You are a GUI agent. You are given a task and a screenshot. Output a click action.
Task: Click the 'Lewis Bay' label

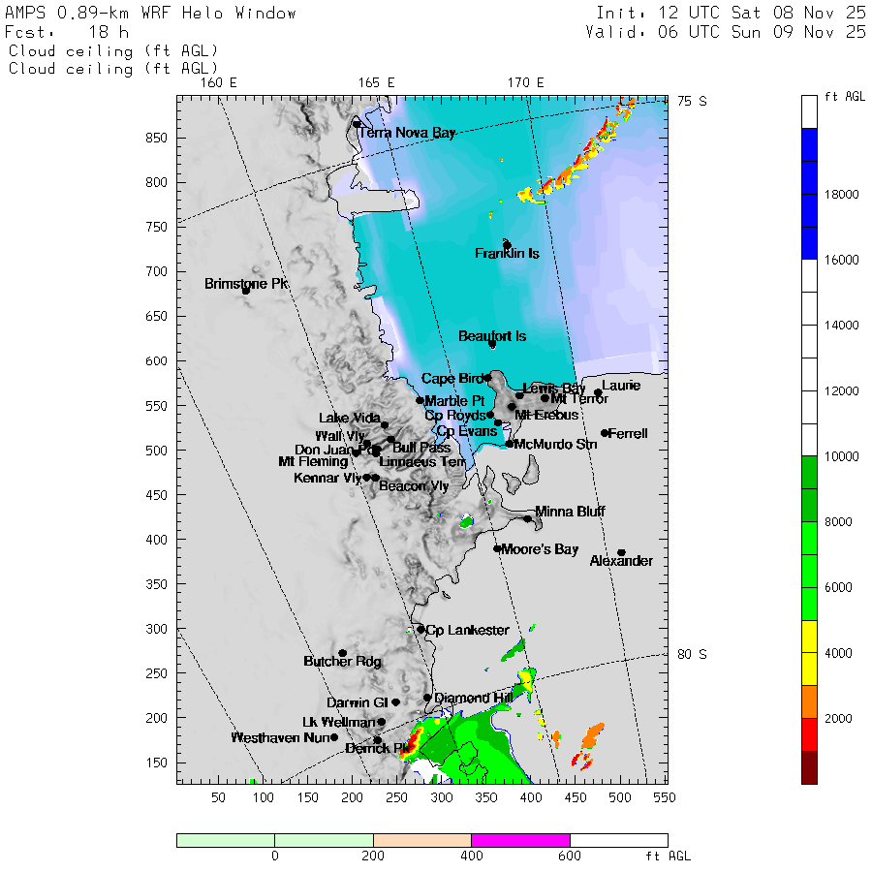click(554, 389)
